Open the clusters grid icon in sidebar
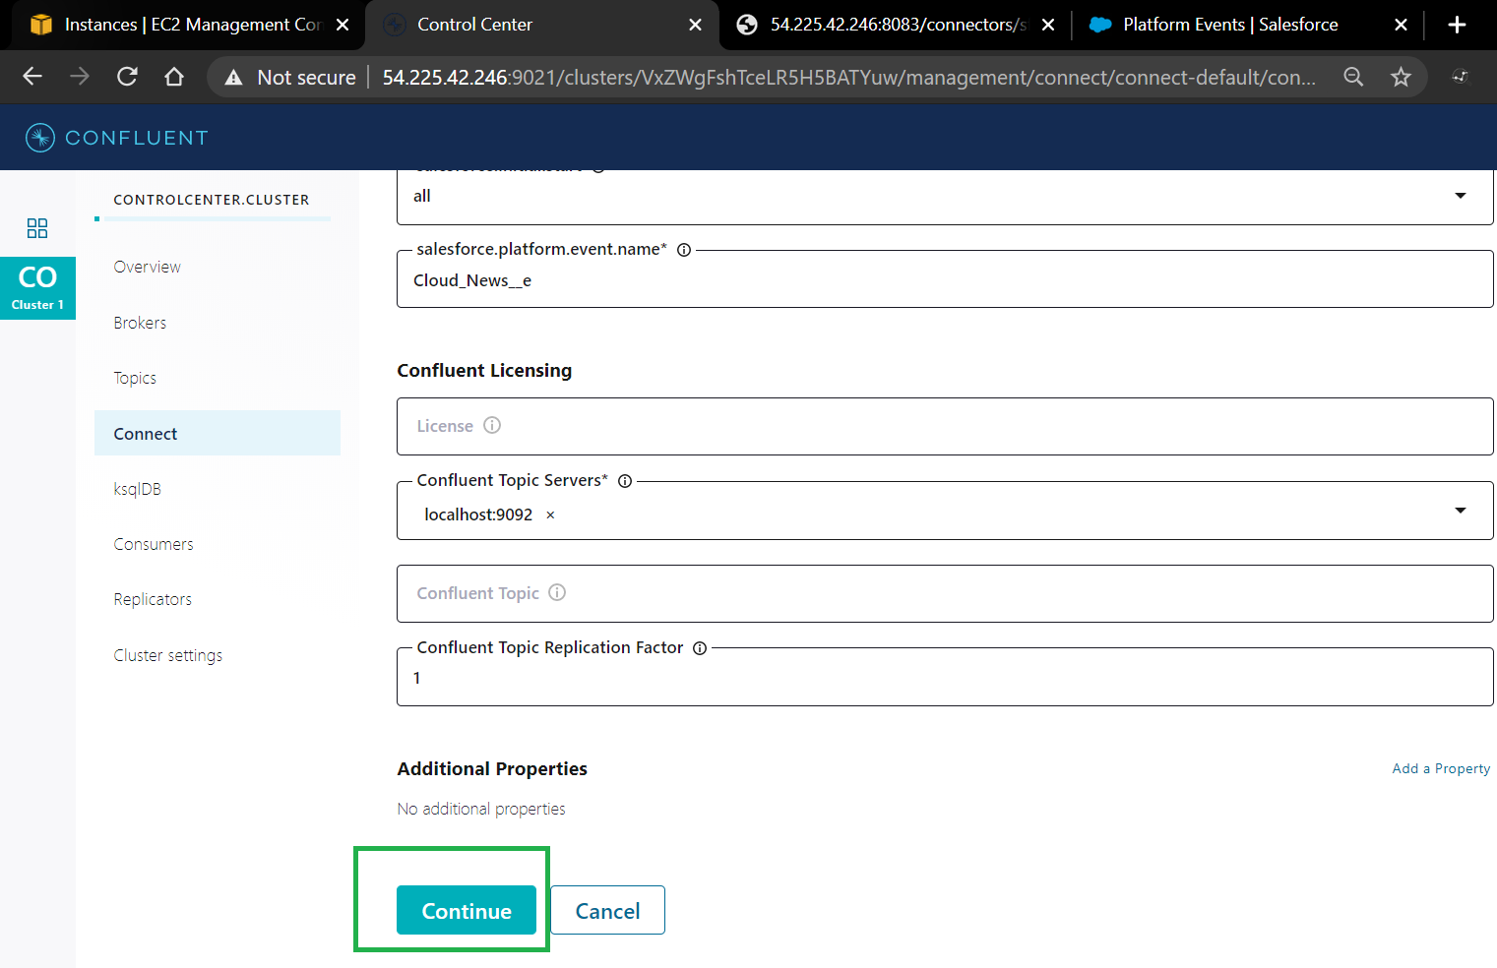This screenshot has width=1497, height=968. pyautogui.click(x=37, y=228)
